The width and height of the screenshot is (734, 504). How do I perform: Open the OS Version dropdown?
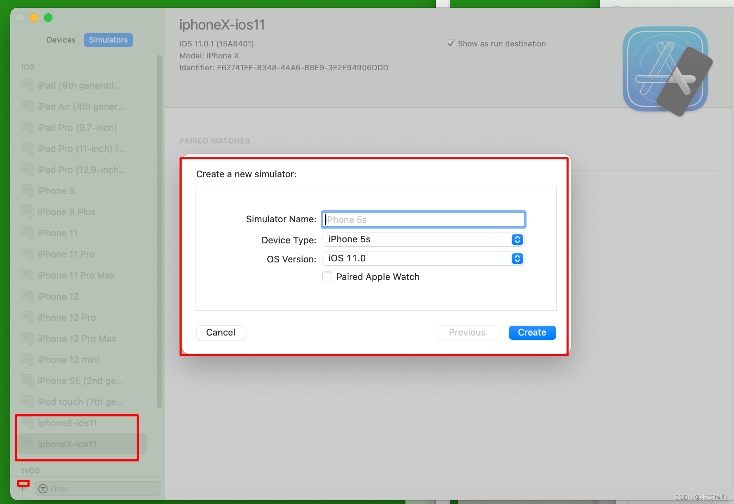(423, 259)
